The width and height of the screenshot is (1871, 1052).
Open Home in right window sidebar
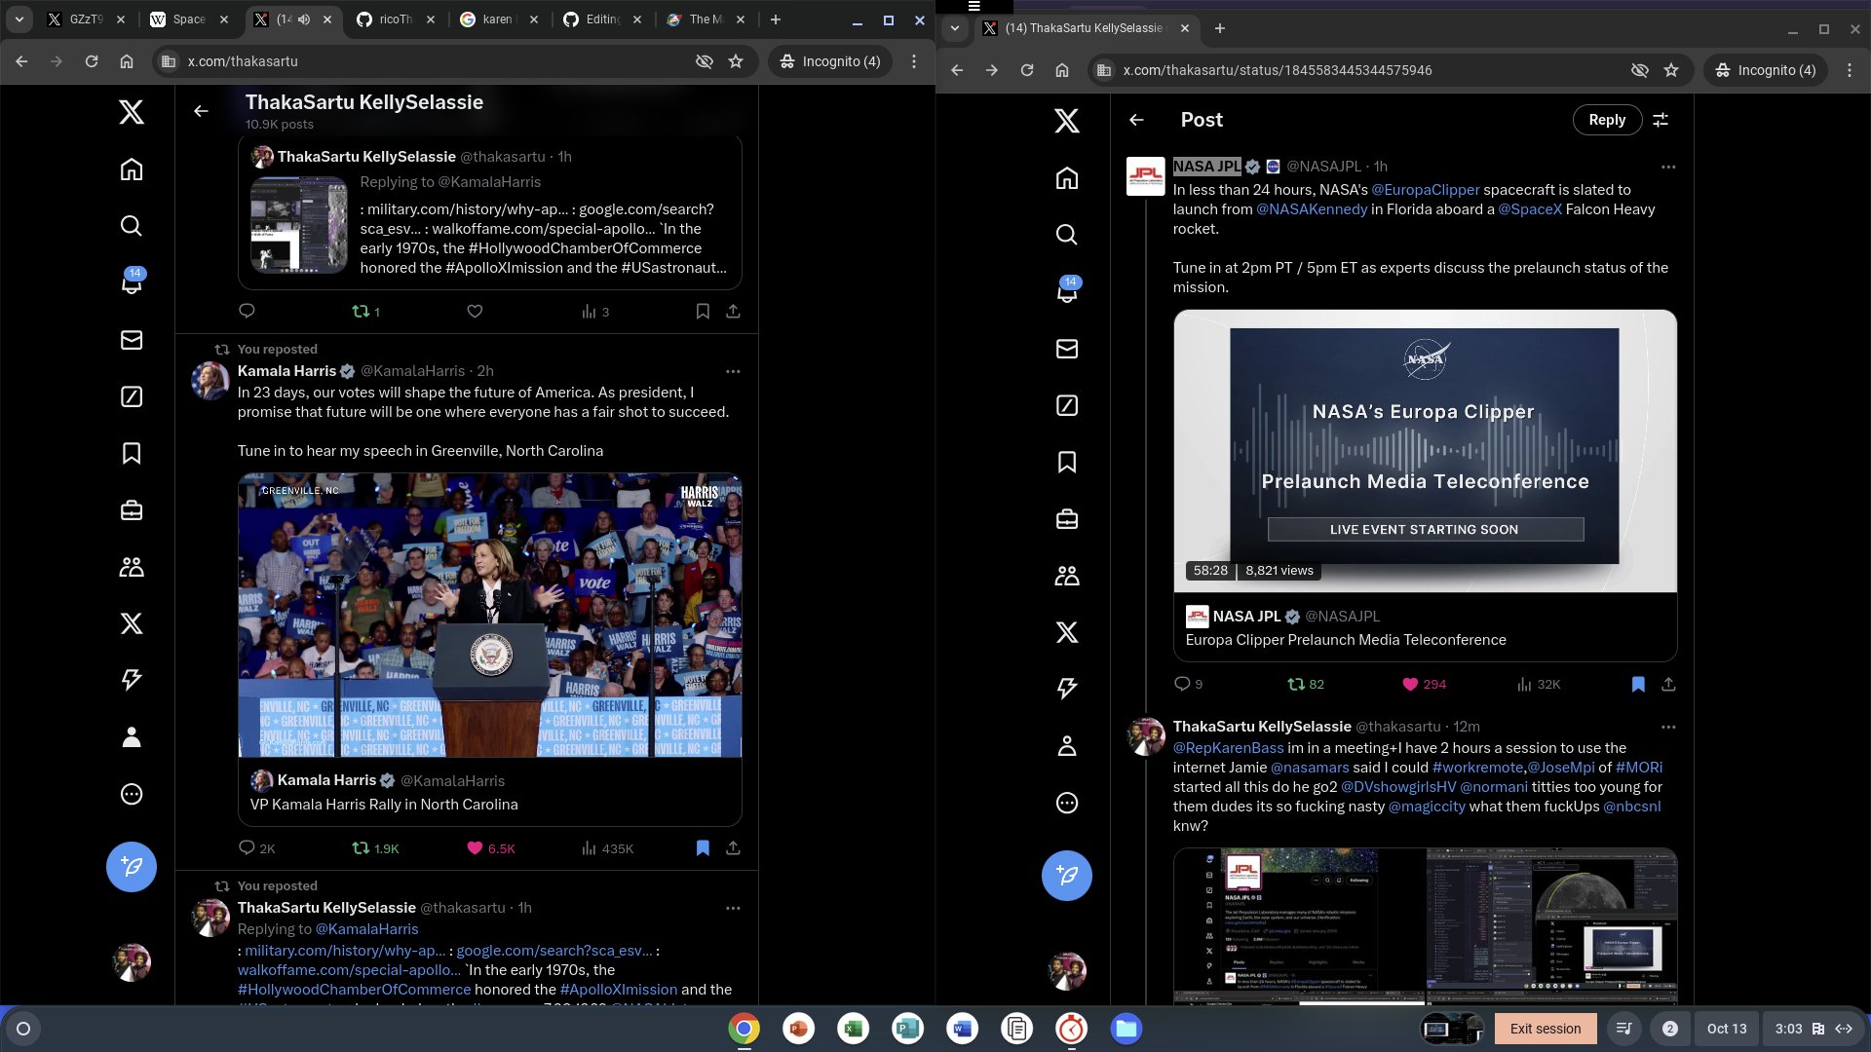pyautogui.click(x=1067, y=178)
